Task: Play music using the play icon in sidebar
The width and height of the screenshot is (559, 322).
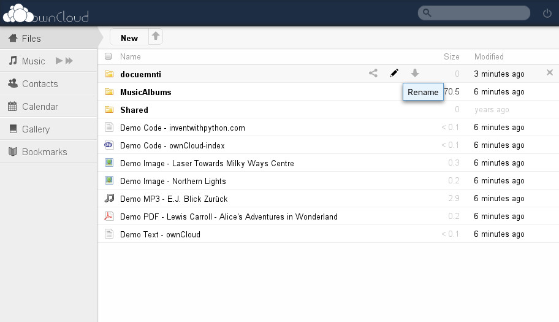Action: click(x=59, y=61)
